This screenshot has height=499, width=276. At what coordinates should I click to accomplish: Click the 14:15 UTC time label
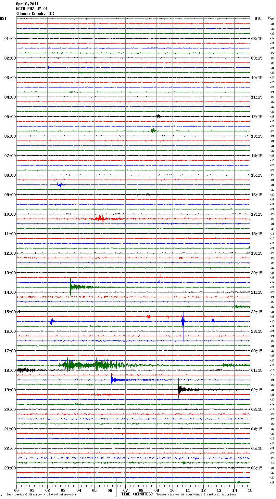257,156
